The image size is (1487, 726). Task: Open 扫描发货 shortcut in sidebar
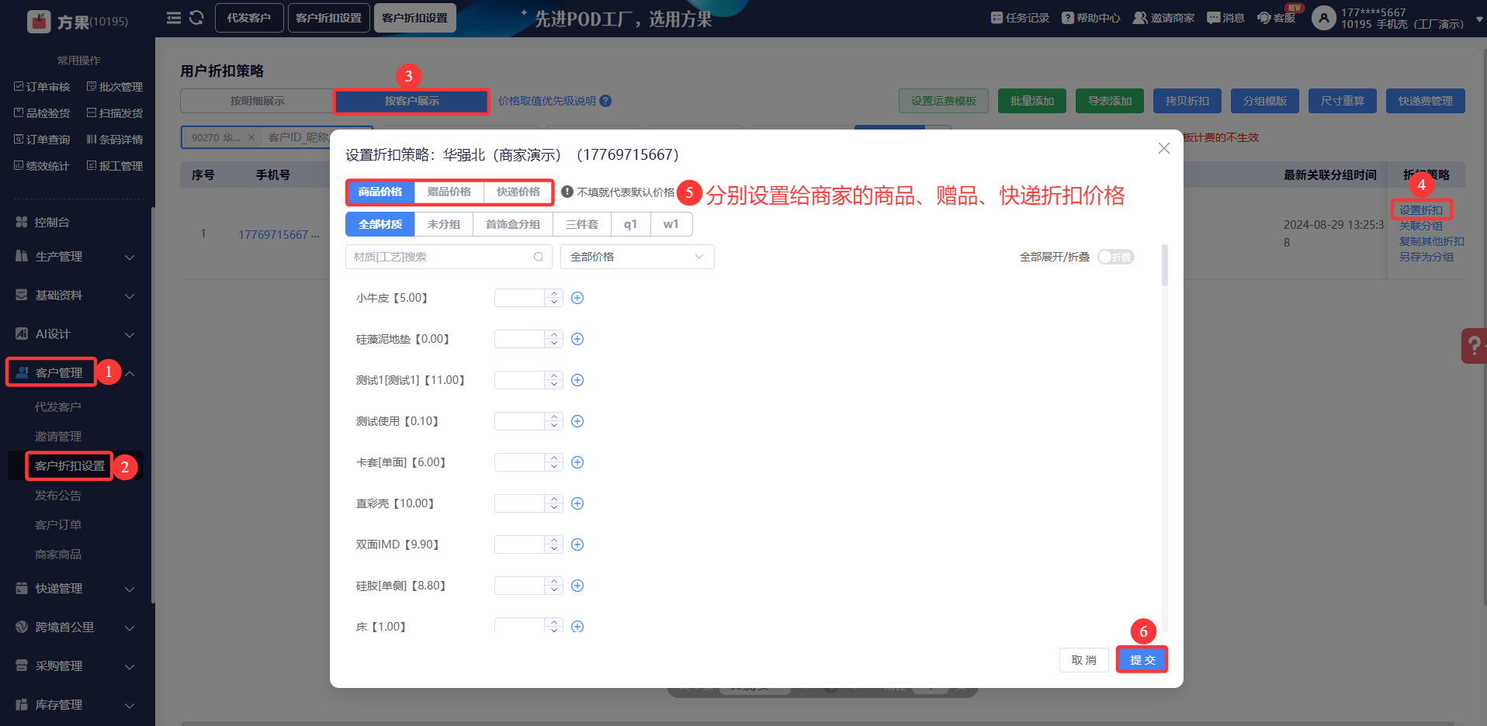tap(115, 113)
